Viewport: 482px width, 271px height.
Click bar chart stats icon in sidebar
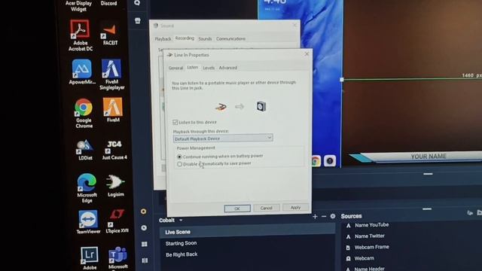tap(145, 260)
